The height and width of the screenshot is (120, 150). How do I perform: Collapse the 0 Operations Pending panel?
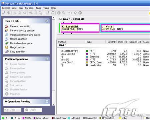coord(47,101)
